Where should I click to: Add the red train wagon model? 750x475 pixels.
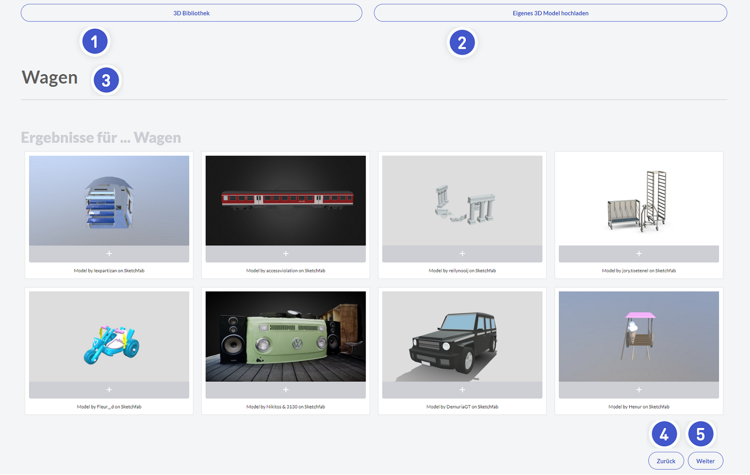click(x=285, y=254)
